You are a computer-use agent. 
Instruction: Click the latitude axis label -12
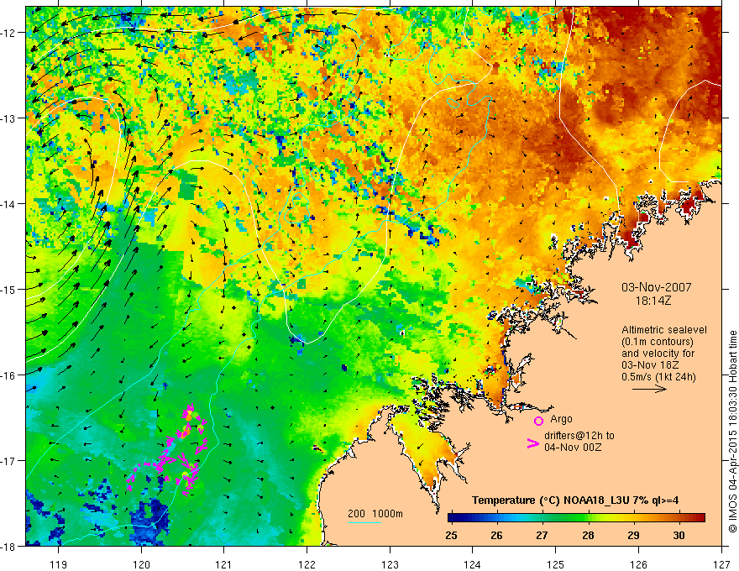8,33
